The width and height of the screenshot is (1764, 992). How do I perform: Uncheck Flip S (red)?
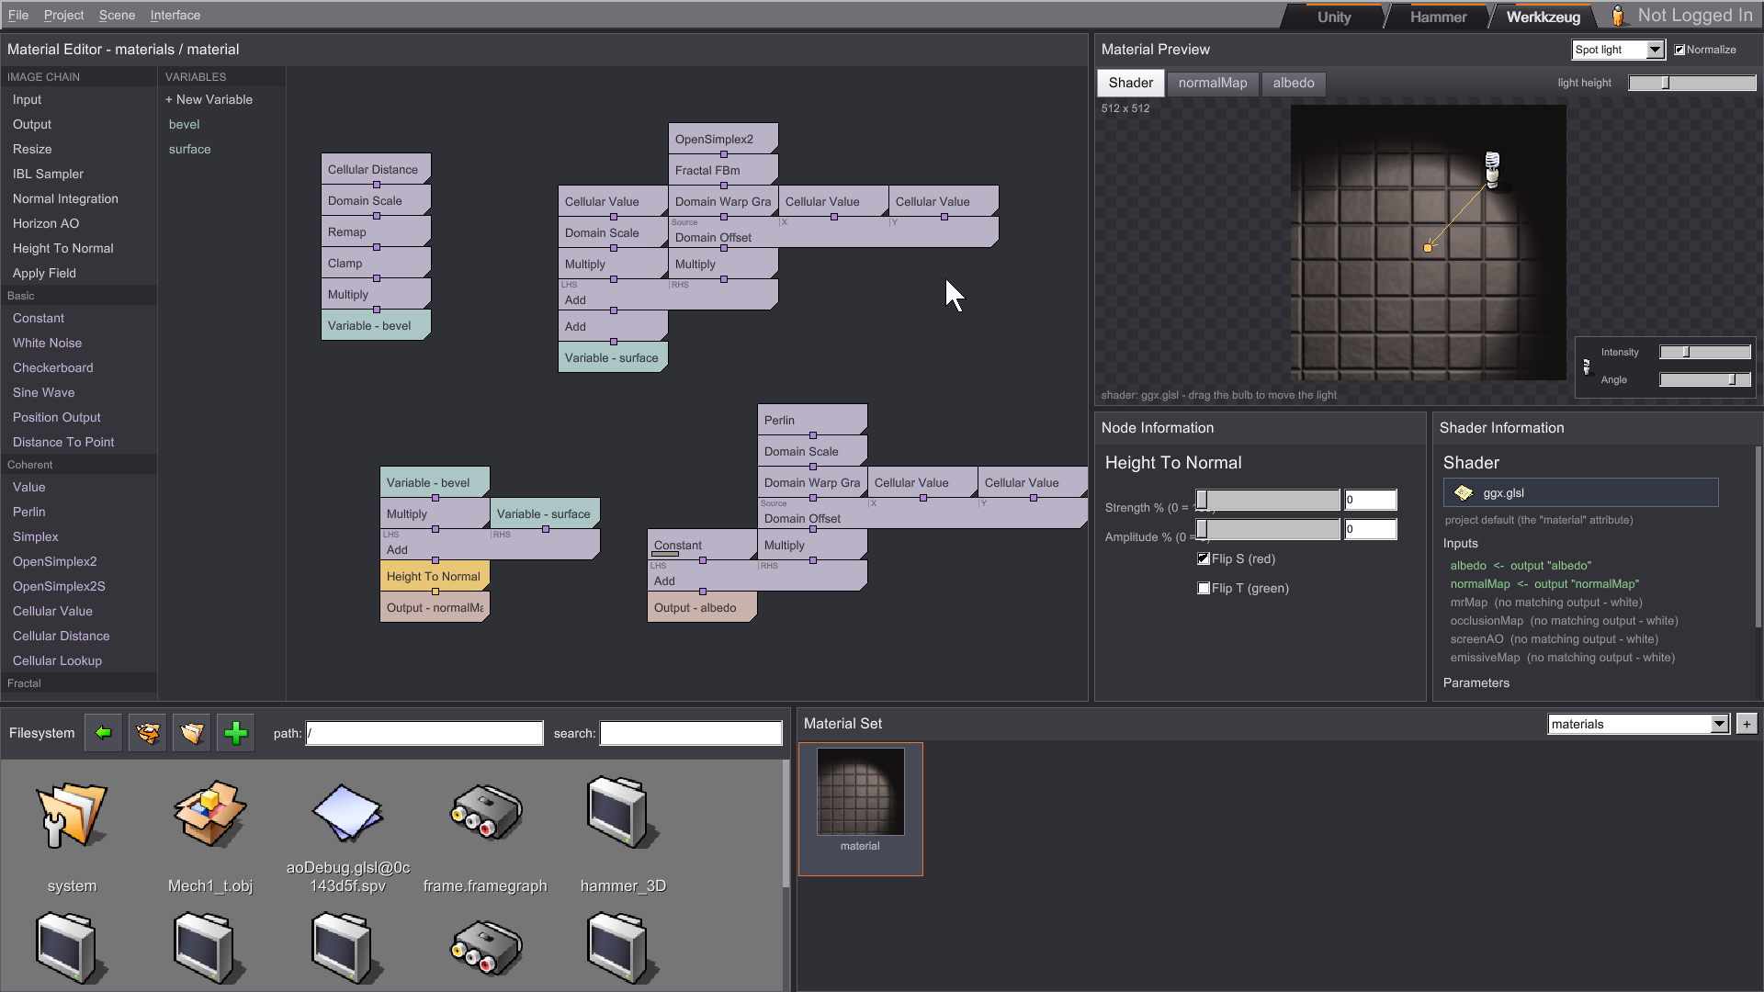pos(1204,558)
